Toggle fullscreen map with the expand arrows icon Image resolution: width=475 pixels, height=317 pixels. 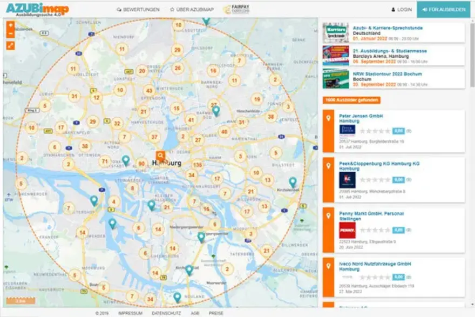(11, 45)
